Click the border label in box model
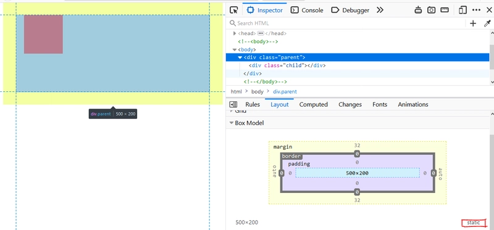Screen dimensions: 494x230 coord(291,156)
